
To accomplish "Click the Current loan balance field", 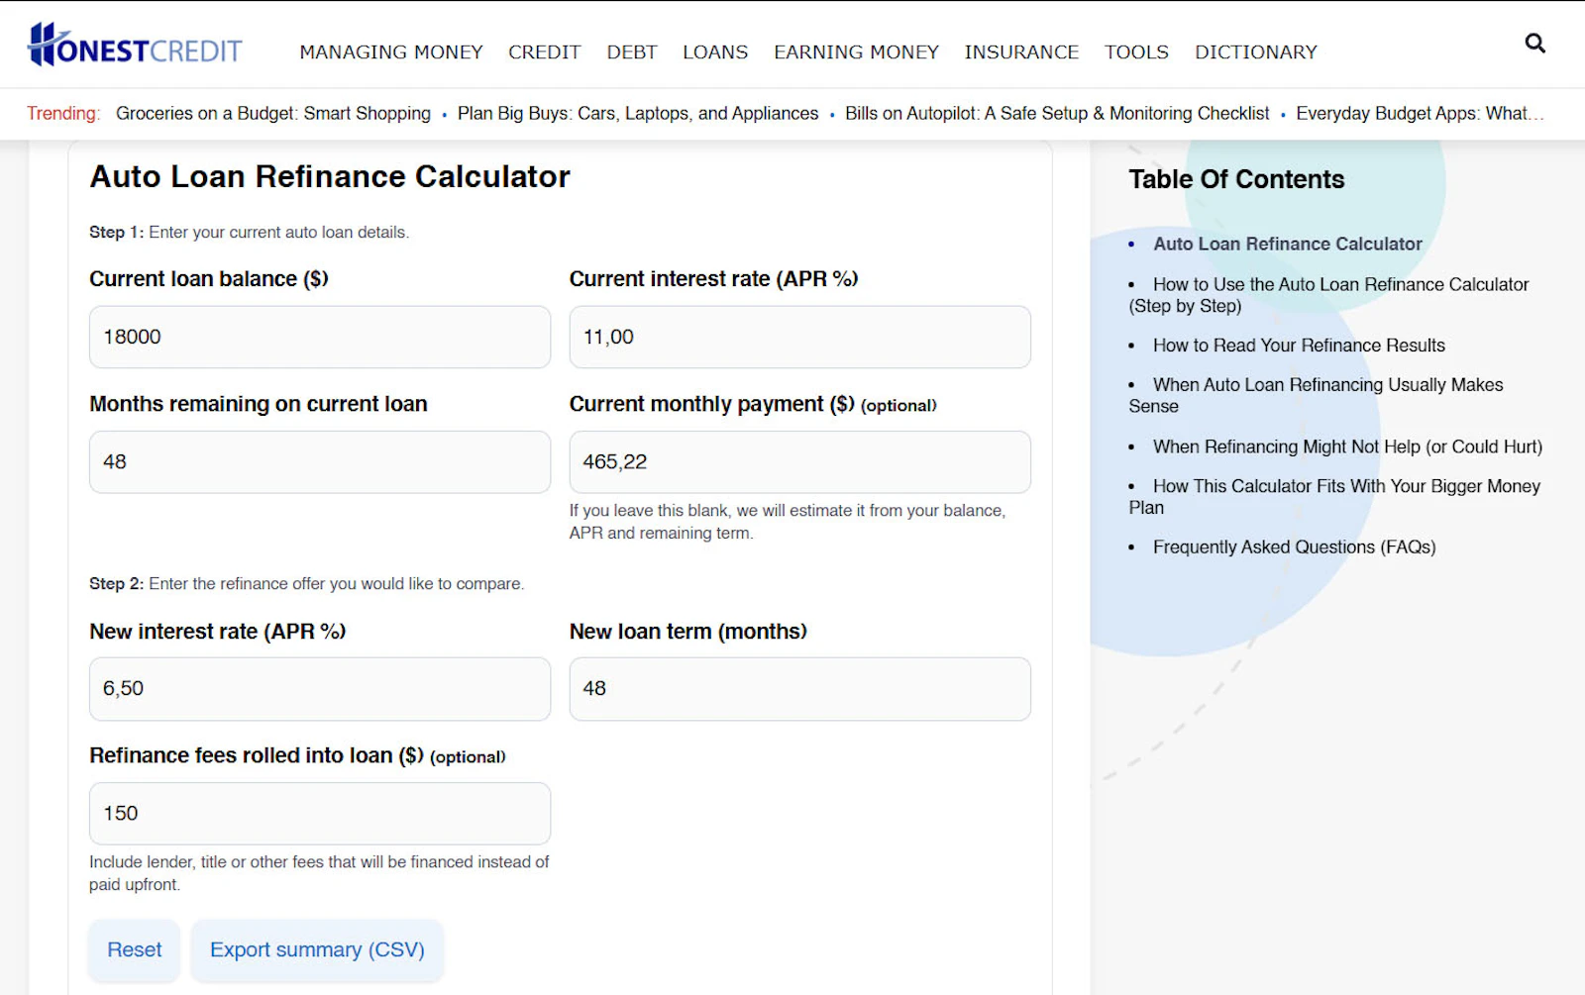I will coord(320,337).
